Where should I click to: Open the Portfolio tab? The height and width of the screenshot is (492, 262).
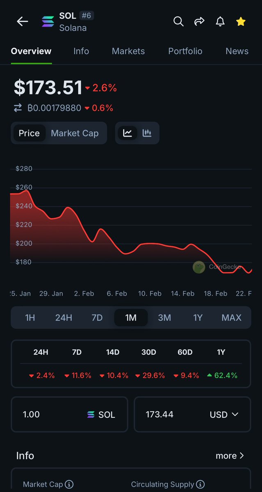185,51
